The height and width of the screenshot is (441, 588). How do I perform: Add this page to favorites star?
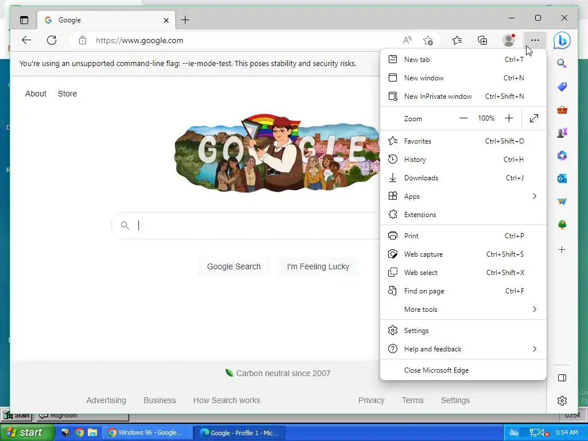(x=428, y=40)
